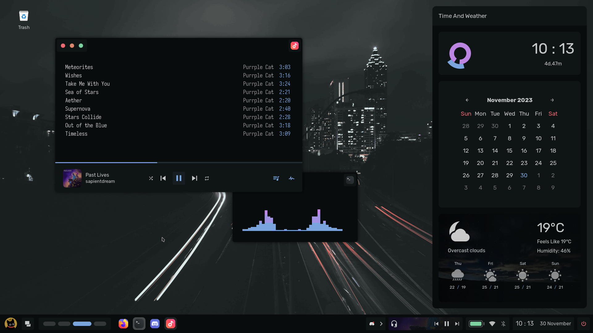Click the Past Lives album art thumbnail
This screenshot has height=333, width=593.
[x=72, y=178]
